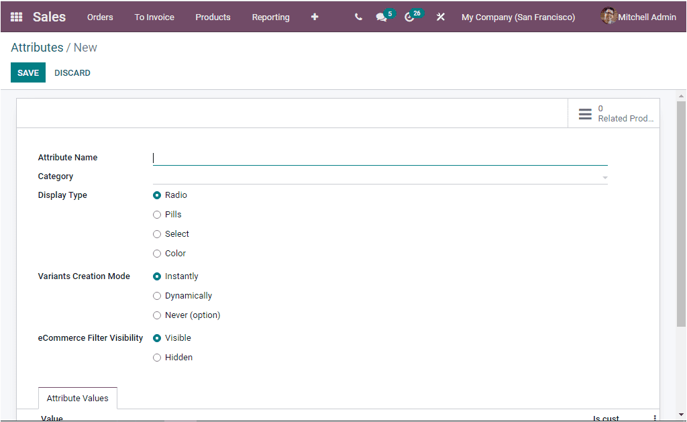
Task: Open the My Company selector
Action: pos(518,17)
